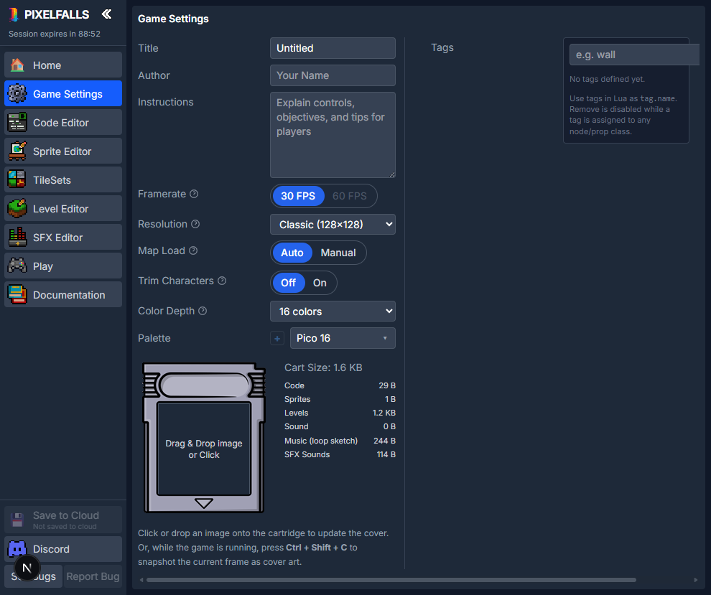Click the scrollbar right arrow
This screenshot has height=595, width=711.
(x=696, y=580)
